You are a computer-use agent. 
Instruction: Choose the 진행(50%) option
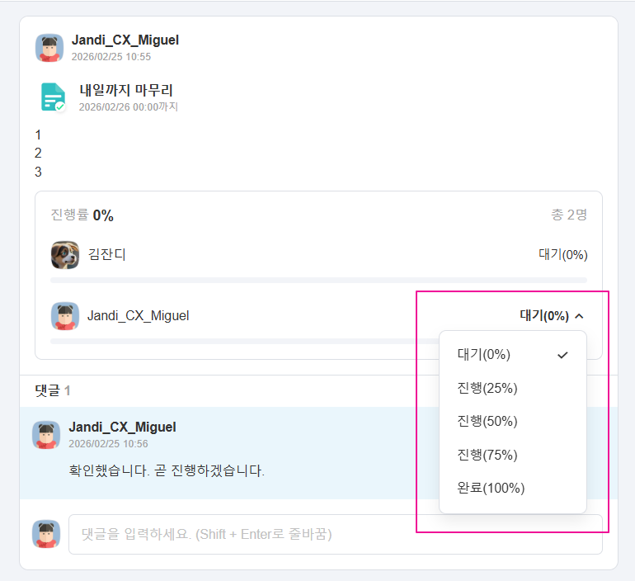point(487,421)
